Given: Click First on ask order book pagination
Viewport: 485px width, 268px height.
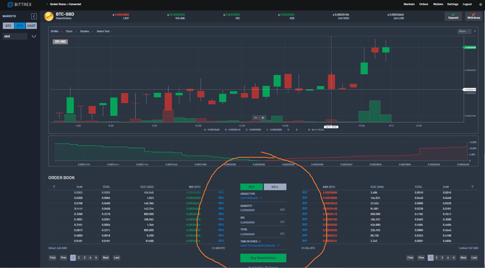Looking at the screenshot, I should [410, 258].
